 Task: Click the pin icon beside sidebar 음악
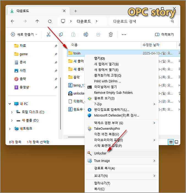56,79
